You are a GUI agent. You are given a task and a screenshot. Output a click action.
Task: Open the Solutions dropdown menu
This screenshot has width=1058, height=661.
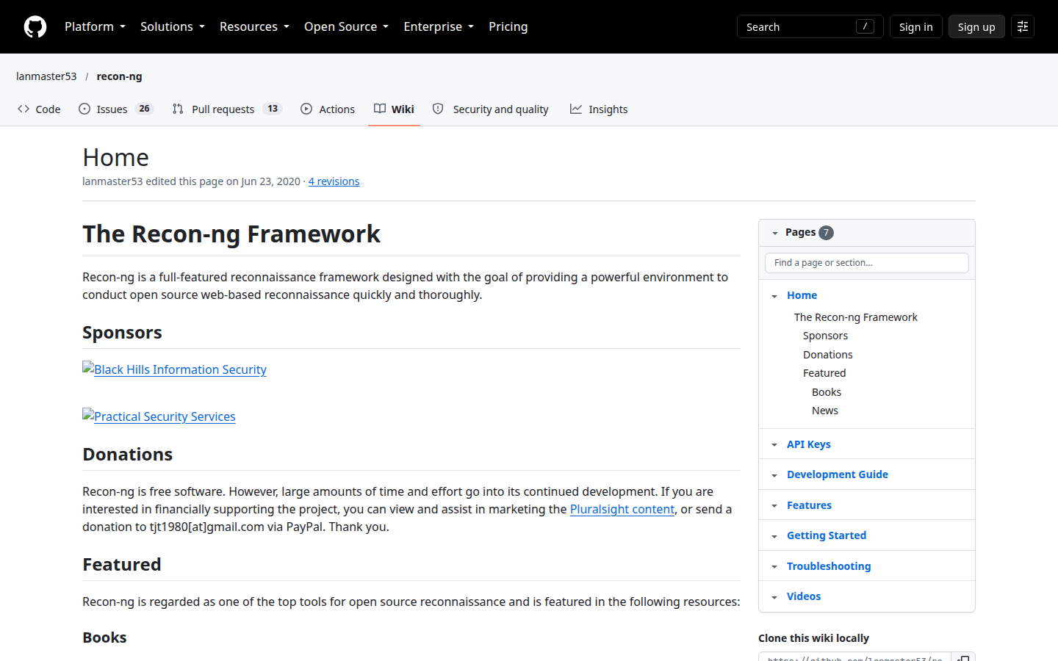coord(173,26)
